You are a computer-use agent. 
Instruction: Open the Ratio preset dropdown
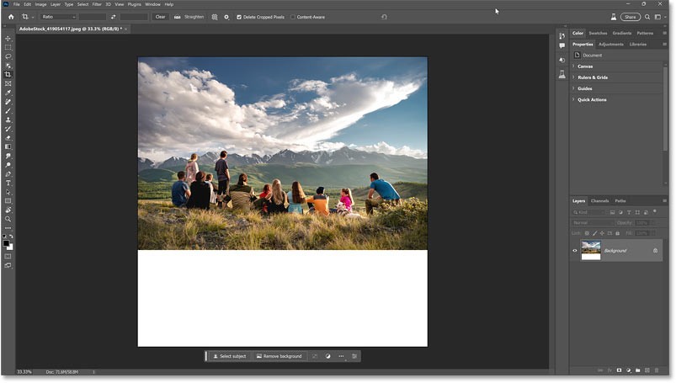(x=60, y=17)
